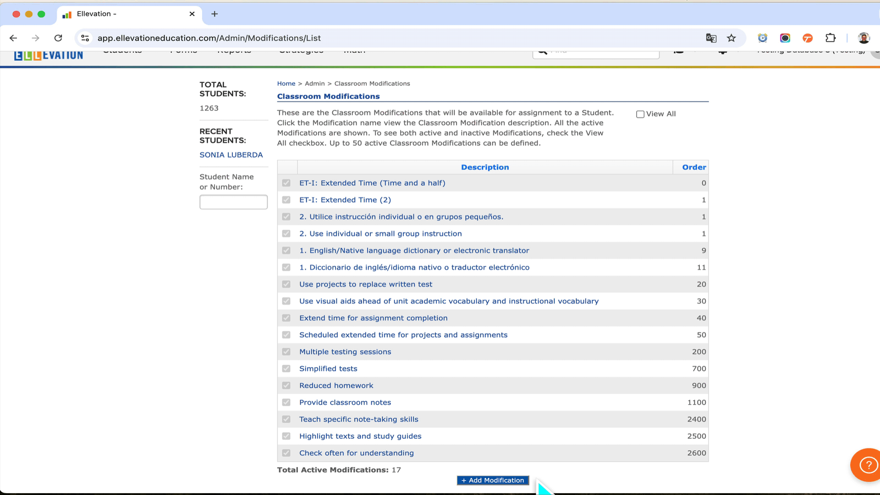Open the Simplified tests modification
Screen dimensions: 880x495
pyautogui.click(x=328, y=368)
